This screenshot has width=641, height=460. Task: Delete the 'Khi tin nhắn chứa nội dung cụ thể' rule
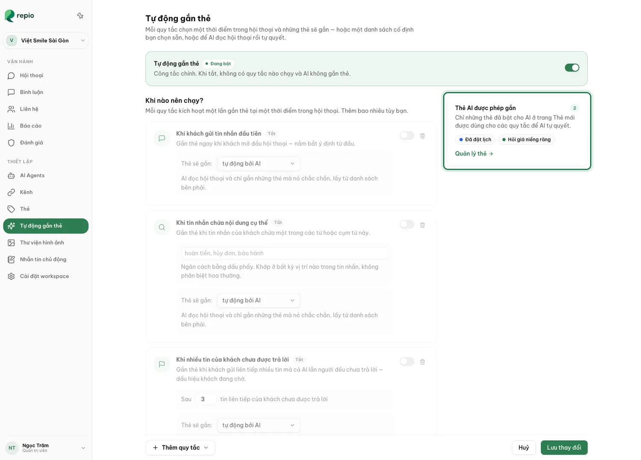(422, 225)
